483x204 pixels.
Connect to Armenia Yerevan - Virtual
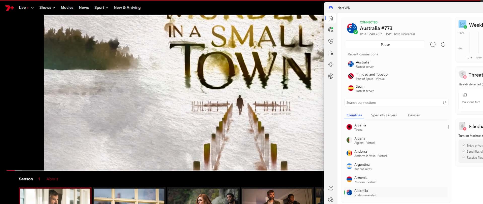[x=396, y=180]
